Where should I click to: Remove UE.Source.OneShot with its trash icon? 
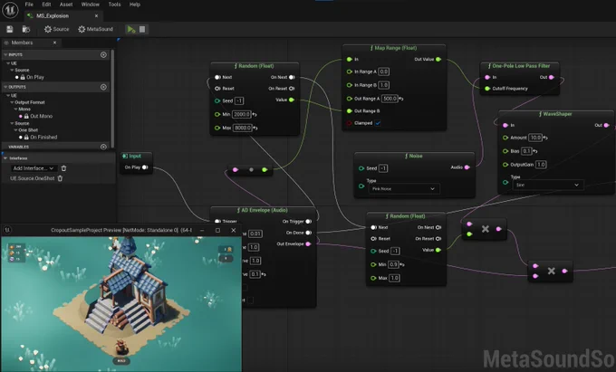pos(60,178)
